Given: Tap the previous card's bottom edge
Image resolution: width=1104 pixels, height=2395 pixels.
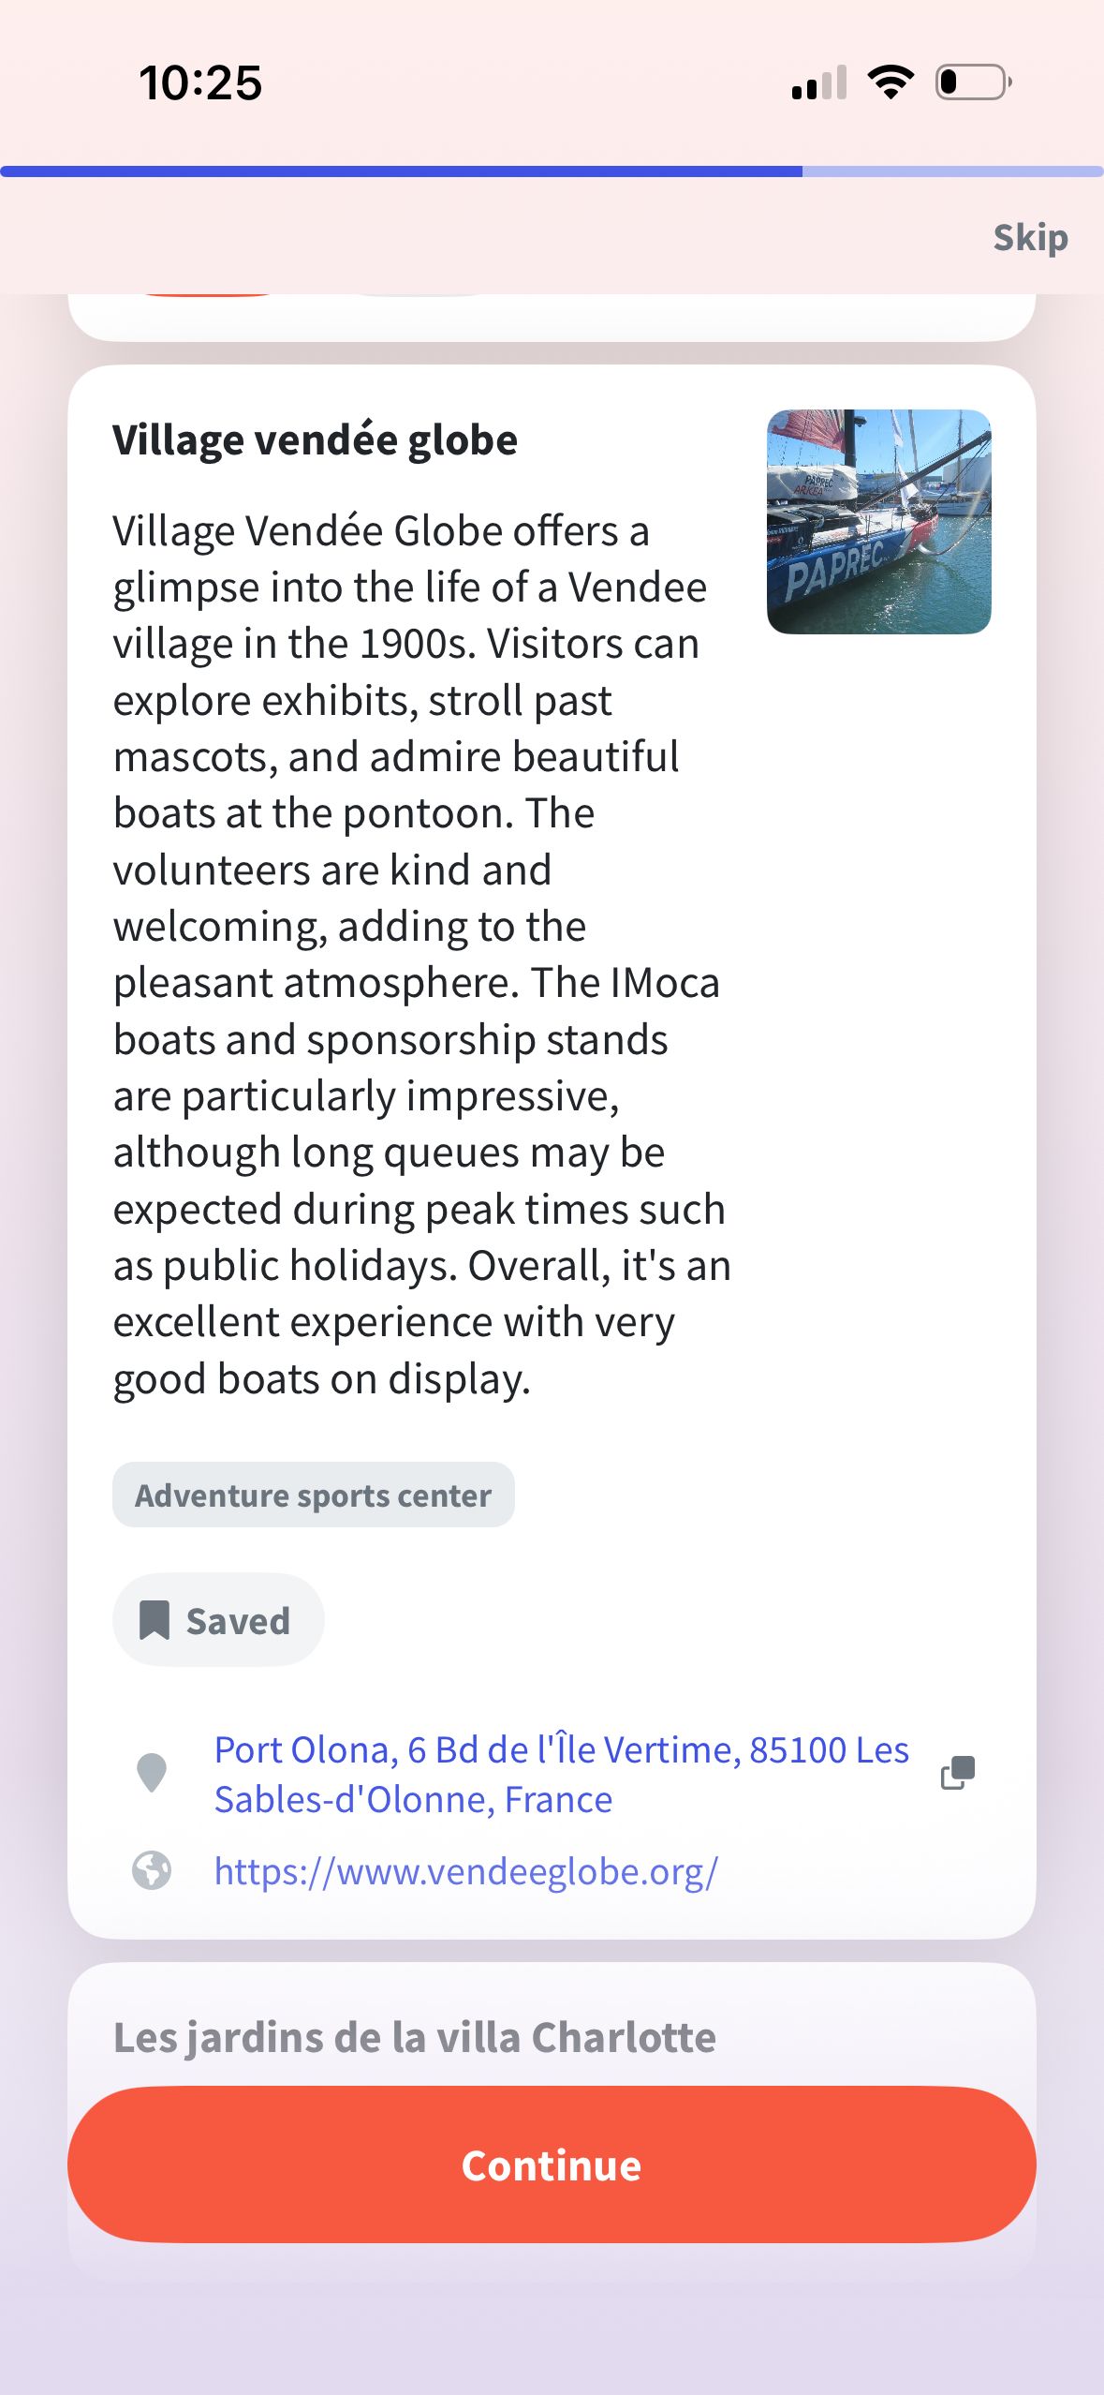Looking at the screenshot, I should (552, 318).
